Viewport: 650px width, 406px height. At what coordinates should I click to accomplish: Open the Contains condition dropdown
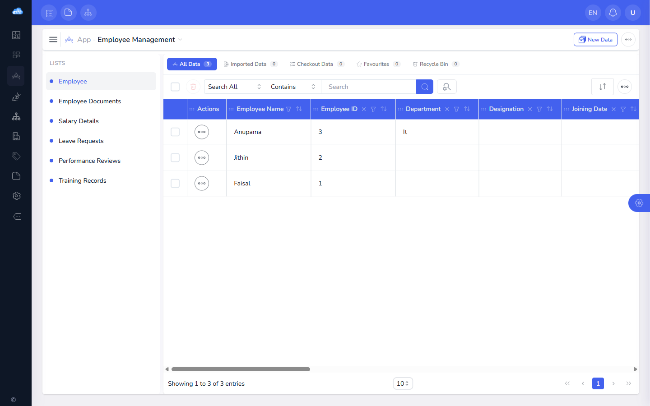294,87
